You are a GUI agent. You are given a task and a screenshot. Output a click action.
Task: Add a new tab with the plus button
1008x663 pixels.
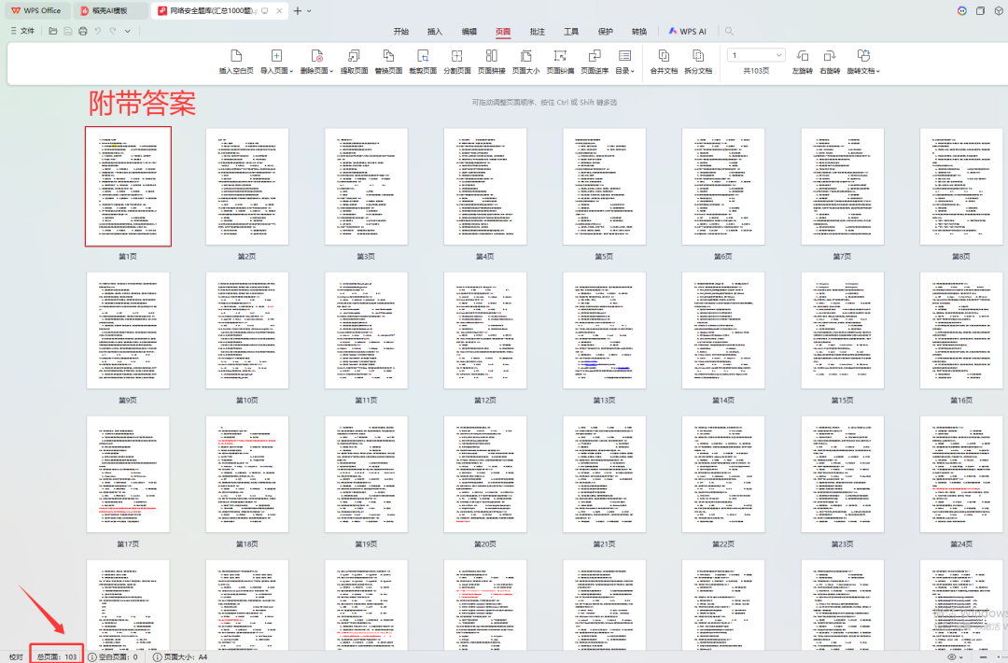click(297, 11)
